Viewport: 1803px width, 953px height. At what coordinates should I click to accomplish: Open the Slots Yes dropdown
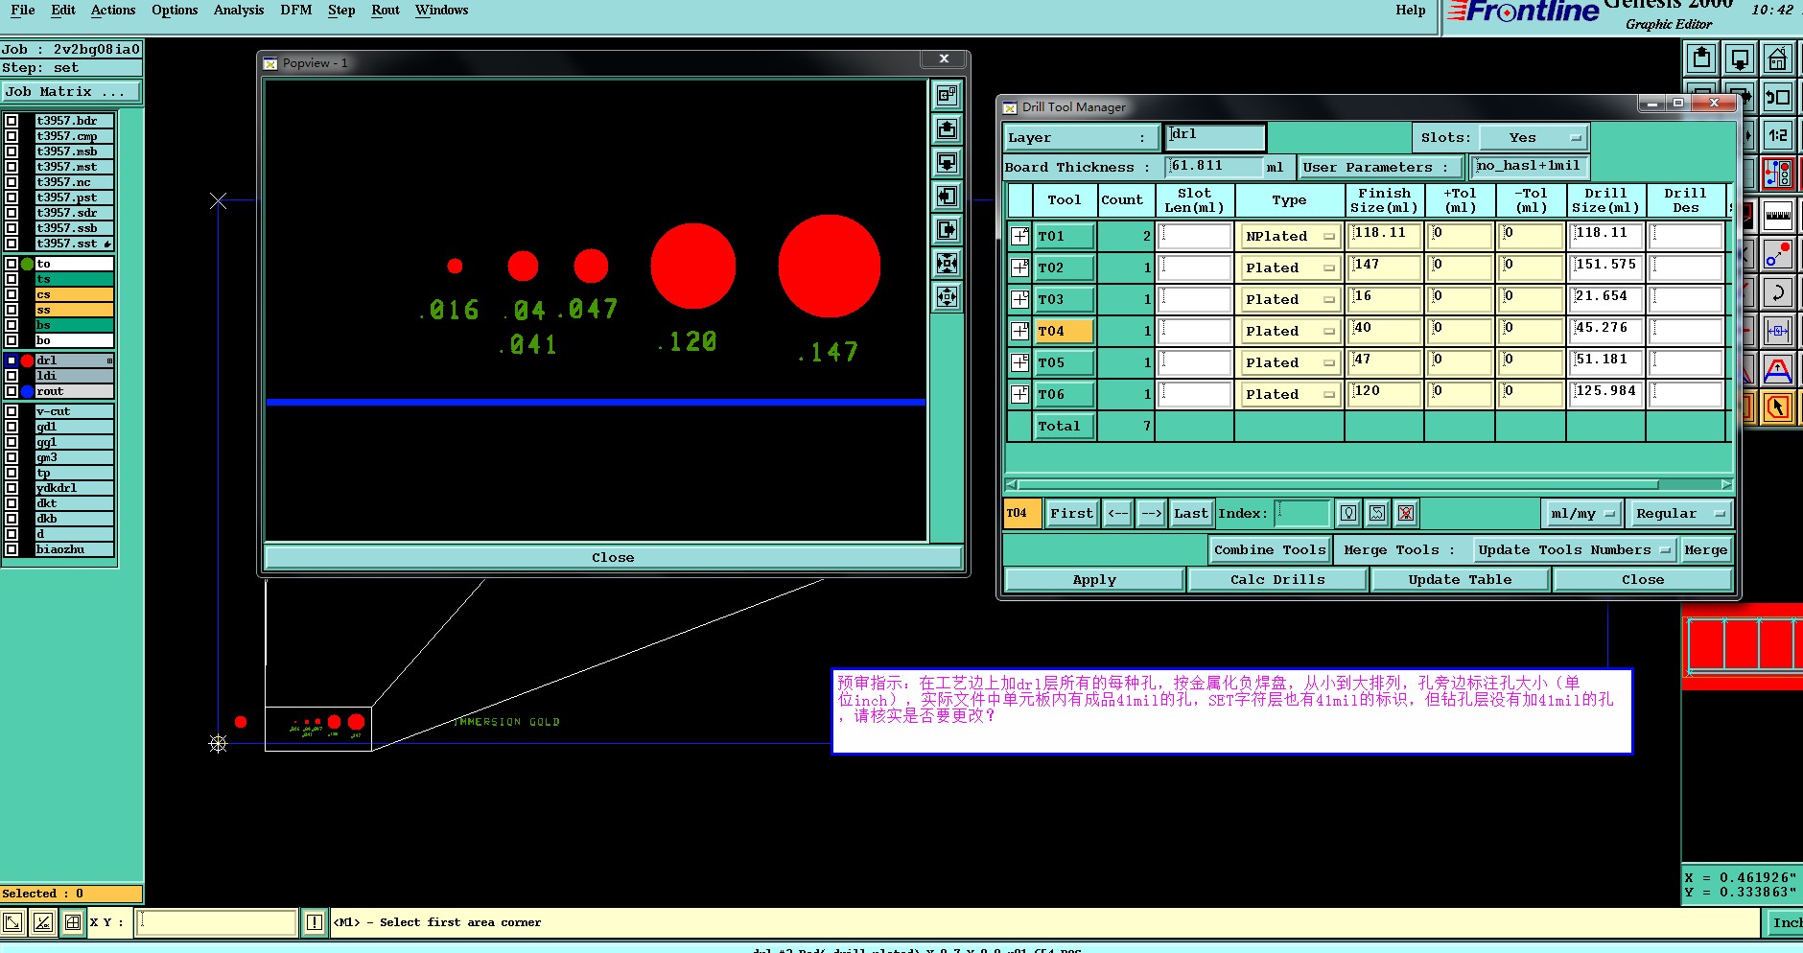1534,137
